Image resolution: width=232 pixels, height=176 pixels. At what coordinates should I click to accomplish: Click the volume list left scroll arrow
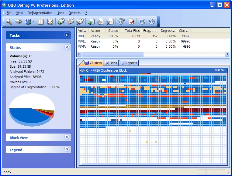[79, 54]
